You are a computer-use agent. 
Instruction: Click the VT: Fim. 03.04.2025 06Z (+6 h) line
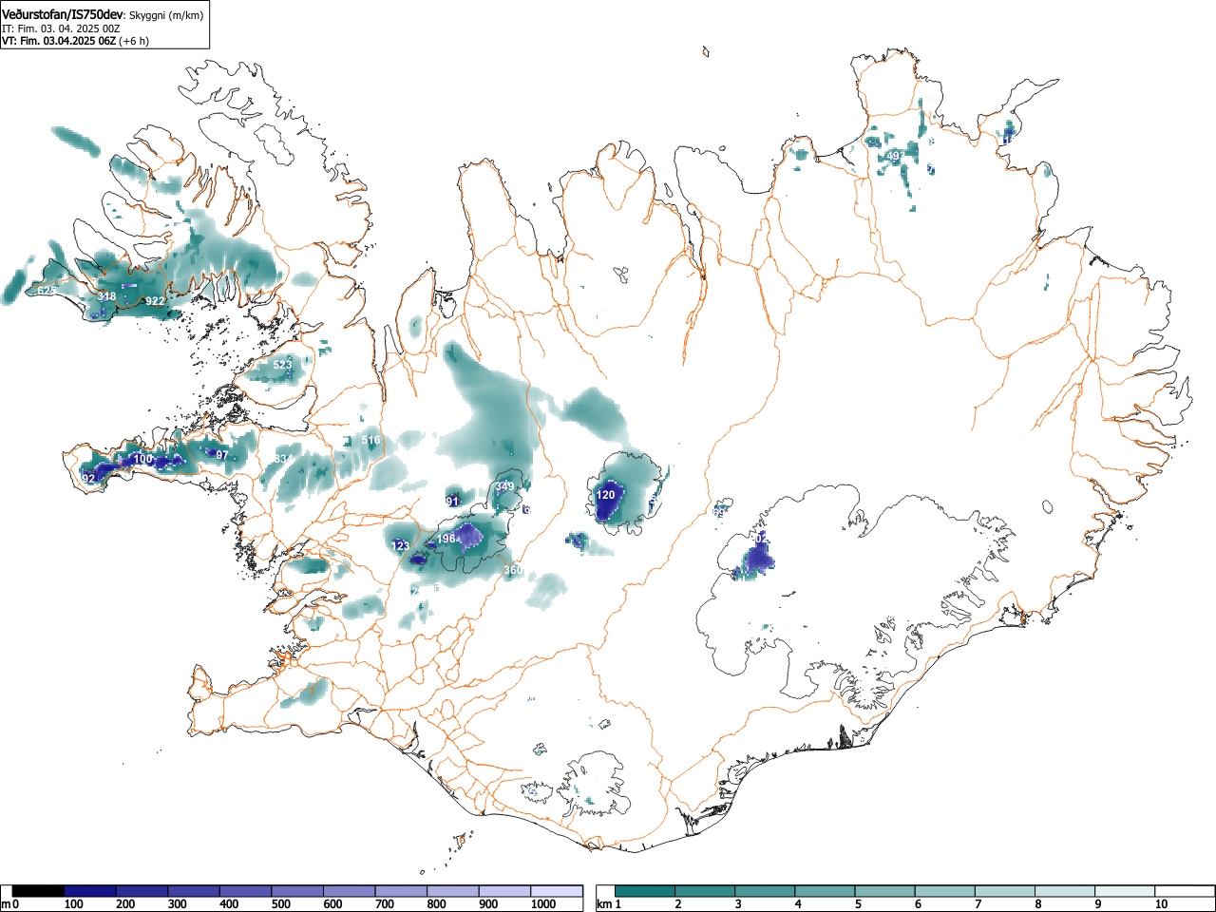[x=75, y=41]
